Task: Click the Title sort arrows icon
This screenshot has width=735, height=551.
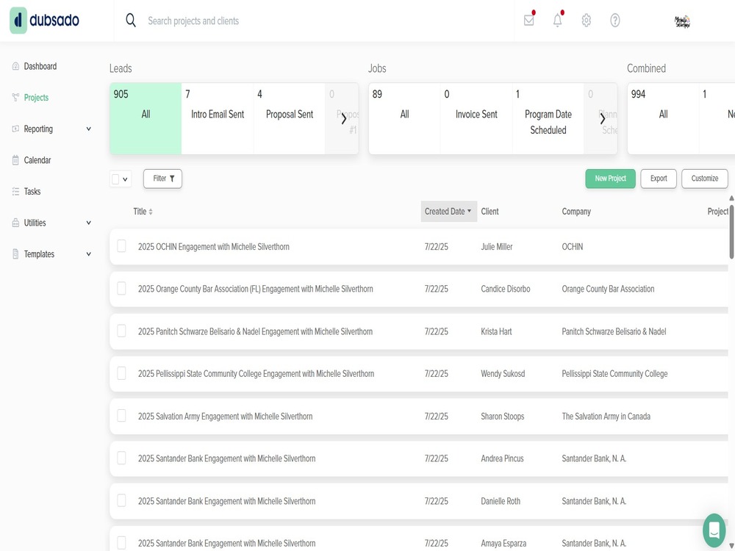Action: click(x=151, y=212)
